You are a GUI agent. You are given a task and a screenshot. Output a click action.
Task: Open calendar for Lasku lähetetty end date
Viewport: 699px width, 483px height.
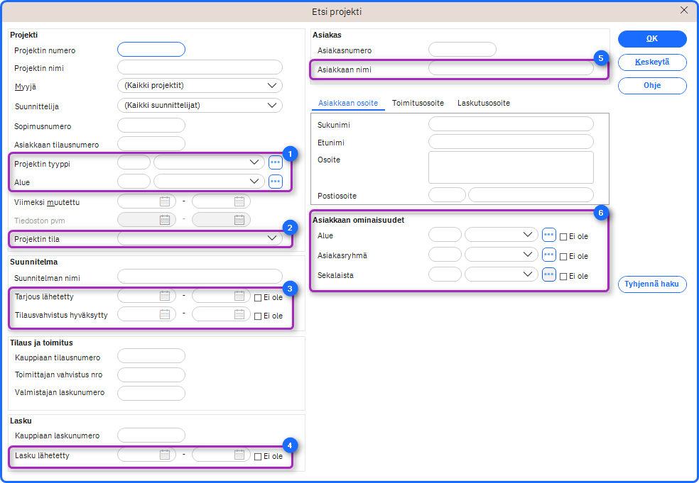point(239,455)
